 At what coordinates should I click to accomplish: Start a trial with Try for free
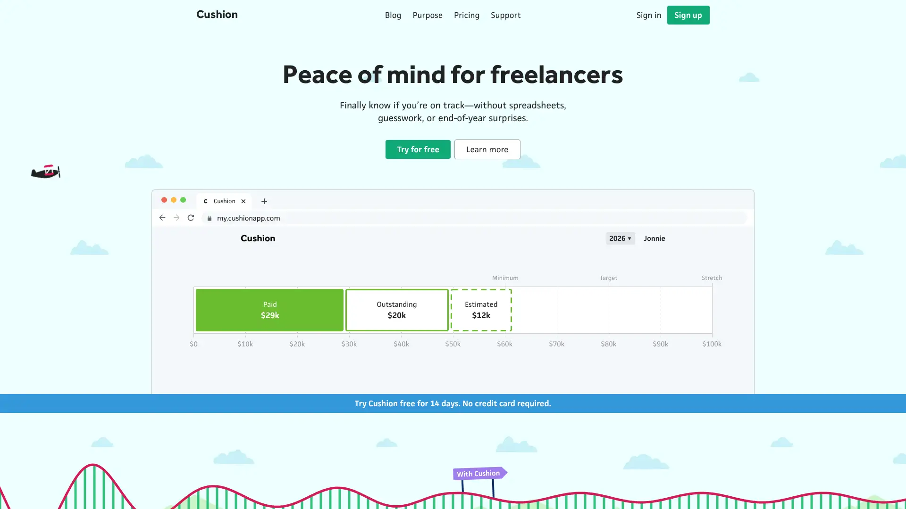[418, 149]
